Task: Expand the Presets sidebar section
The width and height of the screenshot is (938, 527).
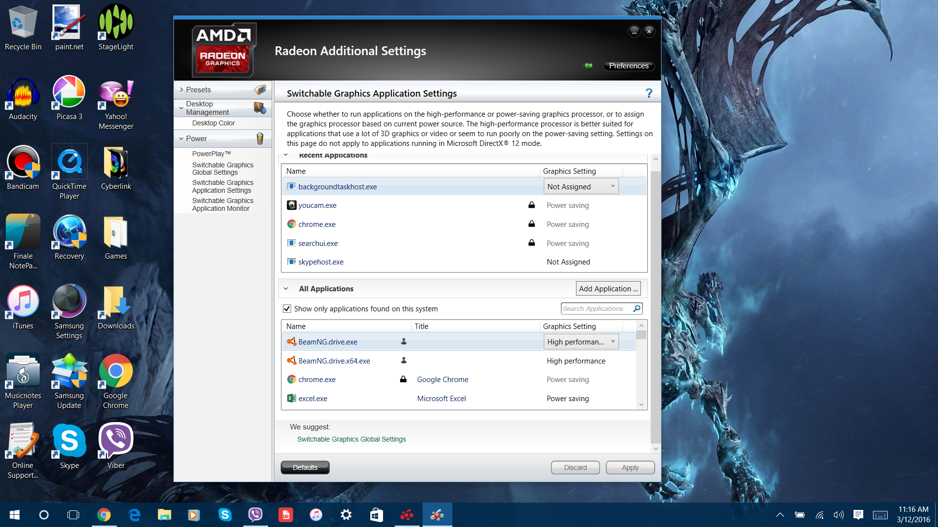Action: (181, 90)
